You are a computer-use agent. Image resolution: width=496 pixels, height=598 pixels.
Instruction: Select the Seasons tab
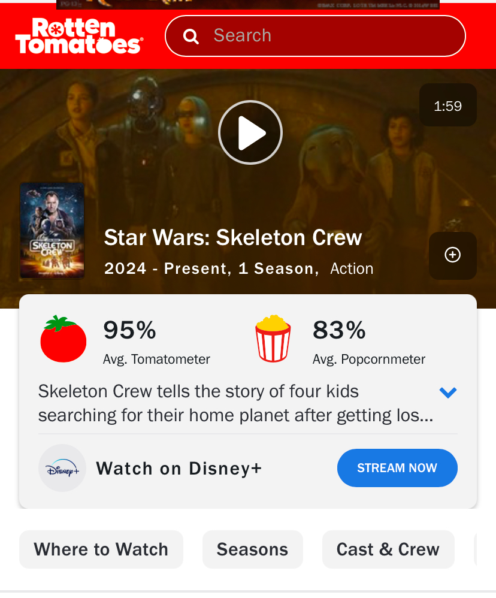tap(252, 549)
